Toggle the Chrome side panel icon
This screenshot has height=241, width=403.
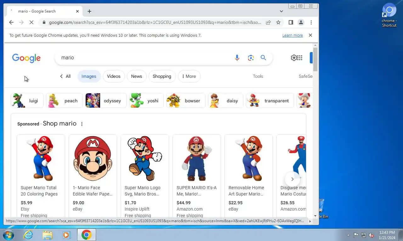[x=291, y=22]
